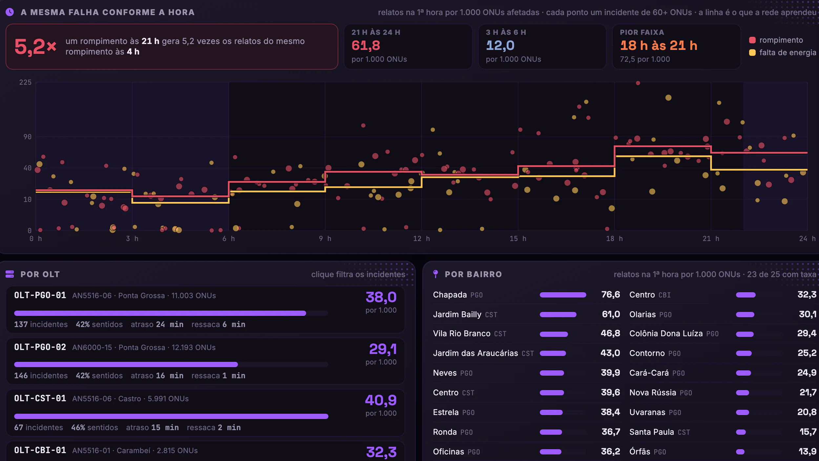819x461 pixels.
Task: Click the OLT-PGO-01 progress bar
Action: pos(171,313)
